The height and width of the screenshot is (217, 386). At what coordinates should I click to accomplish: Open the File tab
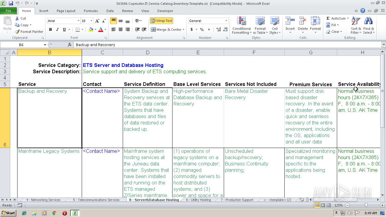8,11
